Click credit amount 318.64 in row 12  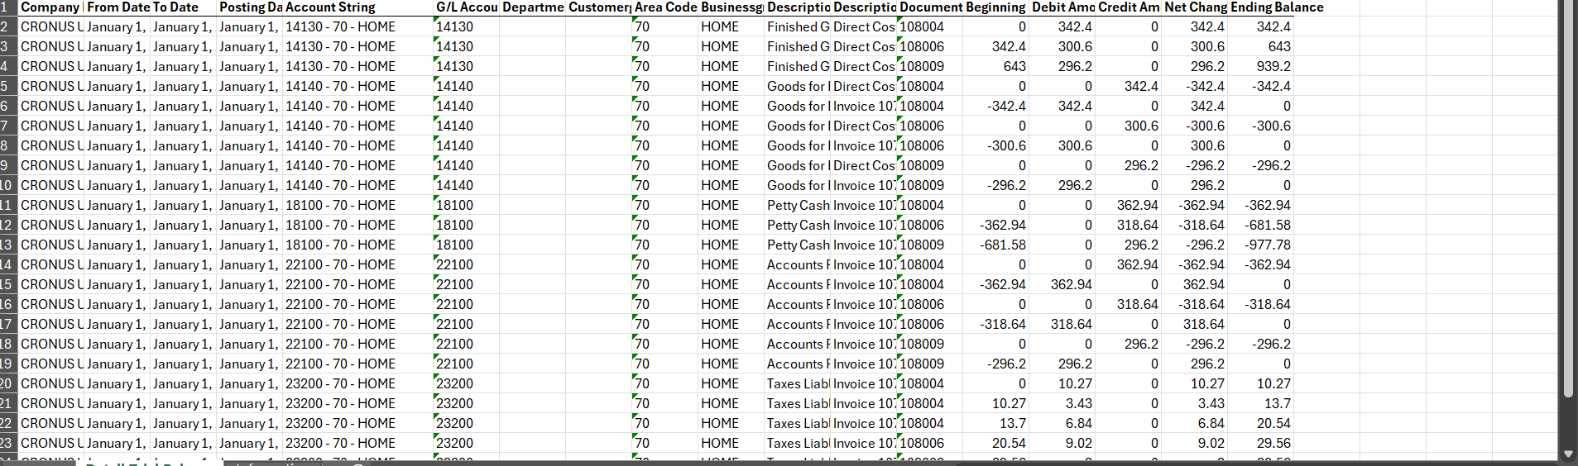(x=1129, y=225)
